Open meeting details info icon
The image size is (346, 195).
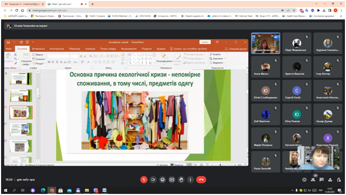tap(304, 180)
